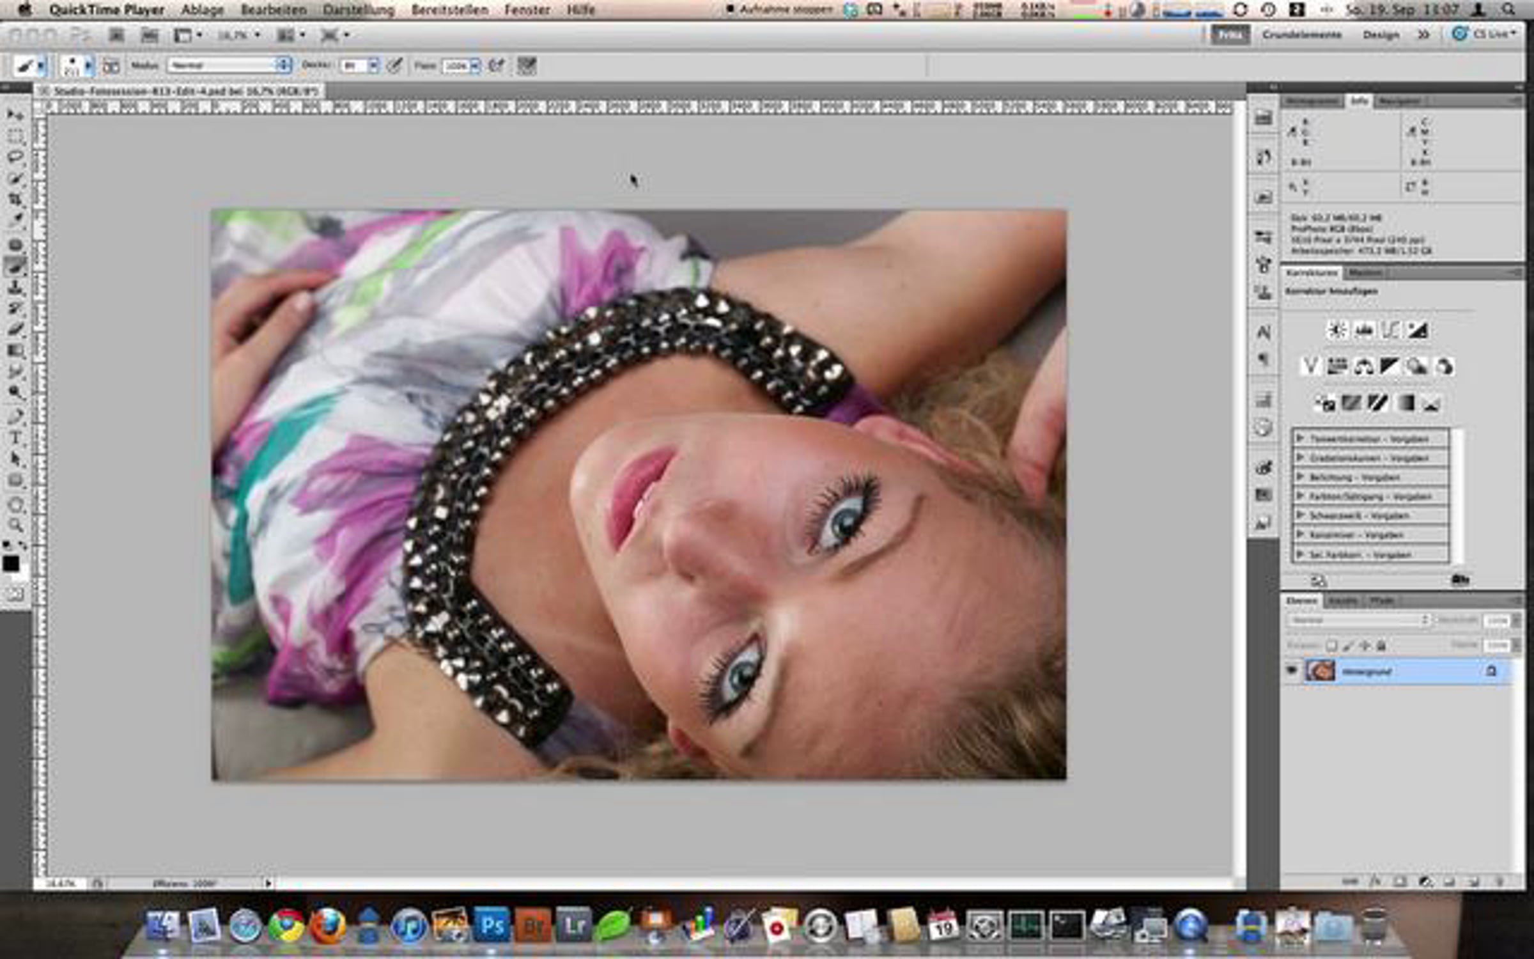Add a Levels histogram adjustment
This screenshot has height=959, width=1534.
point(1363,331)
